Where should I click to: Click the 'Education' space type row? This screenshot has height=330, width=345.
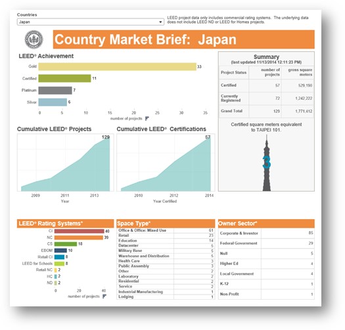166,241
